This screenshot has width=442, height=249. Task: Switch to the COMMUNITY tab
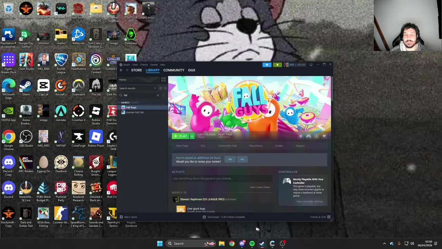(x=174, y=70)
